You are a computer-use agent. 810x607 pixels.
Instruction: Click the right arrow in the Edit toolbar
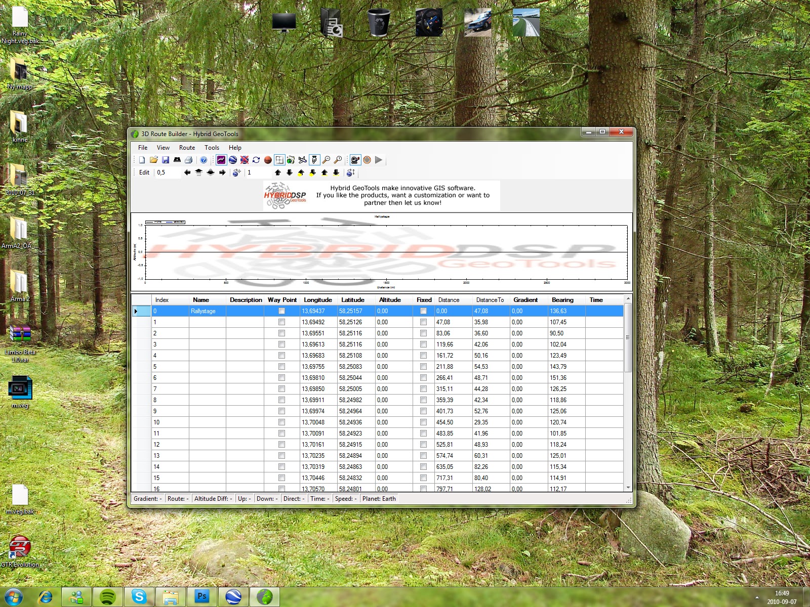(222, 172)
